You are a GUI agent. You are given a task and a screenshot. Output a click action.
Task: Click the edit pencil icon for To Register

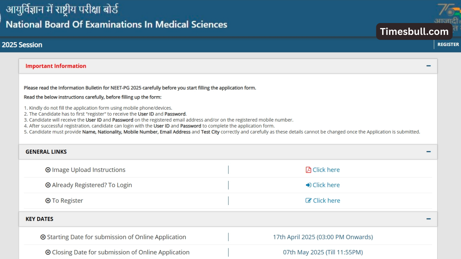[308, 200]
